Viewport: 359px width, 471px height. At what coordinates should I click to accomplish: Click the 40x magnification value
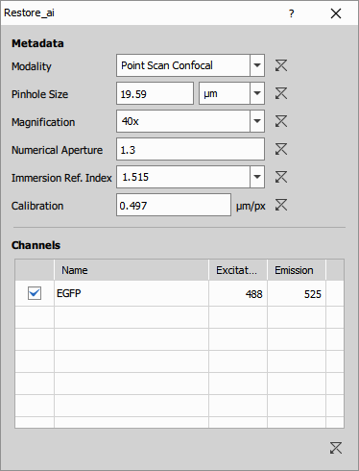pos(130,121)
